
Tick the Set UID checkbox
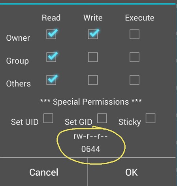[48, 118]
